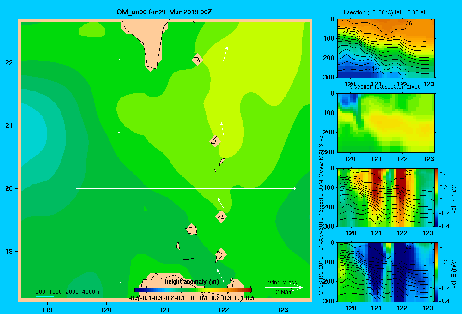The image size is (462, 314).
Task: Click the '14' contour label in t section
Action: point(375,69)
